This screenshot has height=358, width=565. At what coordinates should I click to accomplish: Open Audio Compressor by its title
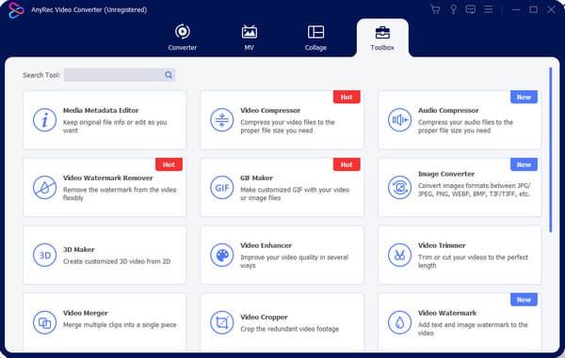(x=448, y=110)
